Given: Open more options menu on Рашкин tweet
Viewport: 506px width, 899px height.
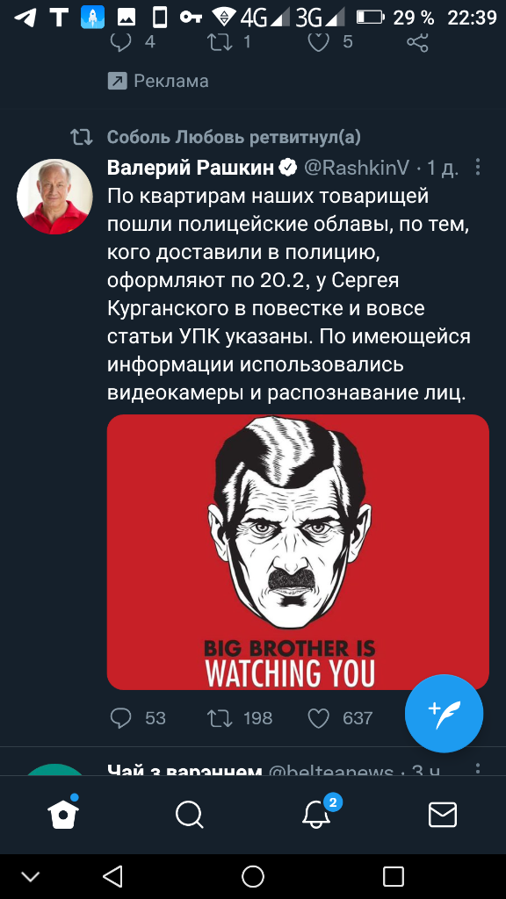Looking at the screenshot, I should 478,168.
